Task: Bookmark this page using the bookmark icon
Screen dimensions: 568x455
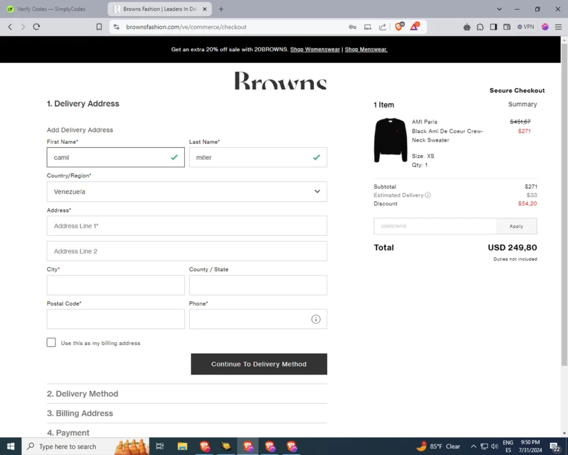Action: (99, 27)
